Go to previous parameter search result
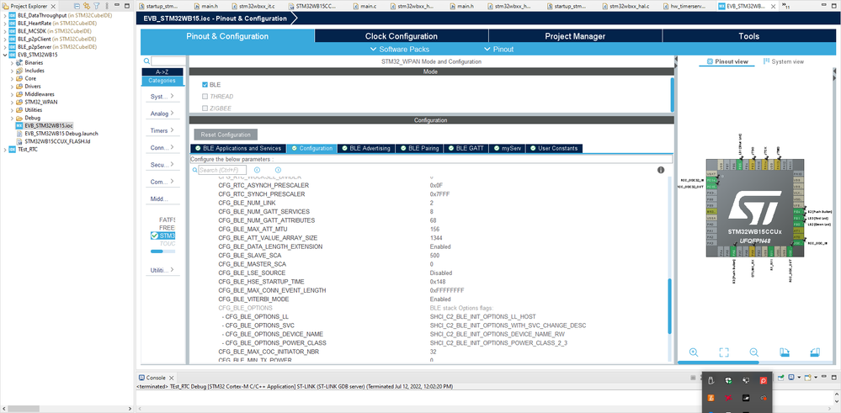This screenshot has width=841, height=413. [x=257, y=170]
